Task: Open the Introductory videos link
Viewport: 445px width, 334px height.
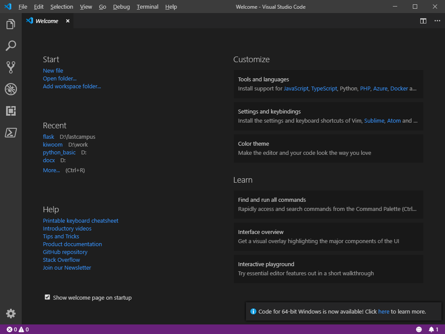Action: (67, 229)
